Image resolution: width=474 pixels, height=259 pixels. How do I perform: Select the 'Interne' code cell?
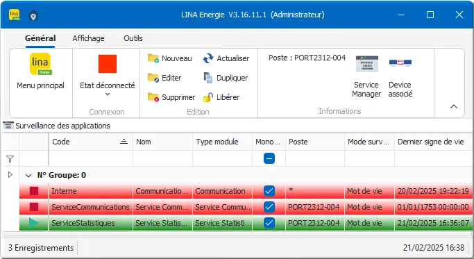(x=91, y=191)
